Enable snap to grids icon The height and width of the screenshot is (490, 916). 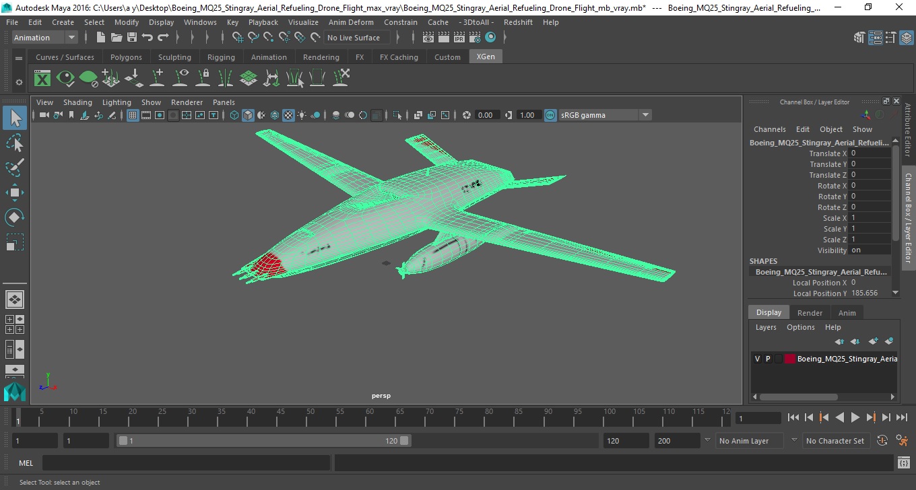237,38
